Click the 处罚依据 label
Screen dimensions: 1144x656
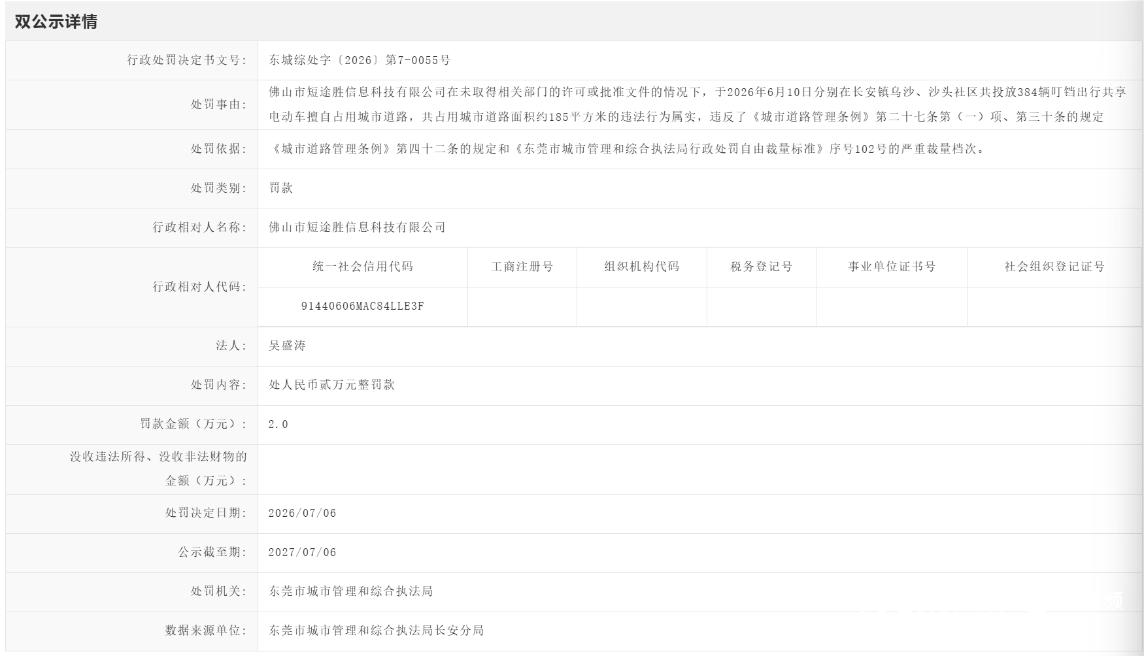pyautogui.click(x=219, y=149)
